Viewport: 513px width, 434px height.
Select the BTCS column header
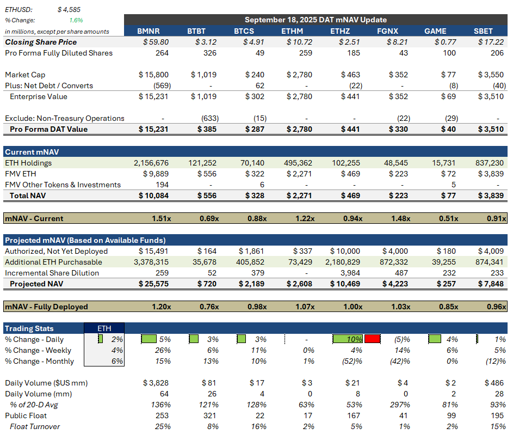pyautogui.click(x=244, y=31)
